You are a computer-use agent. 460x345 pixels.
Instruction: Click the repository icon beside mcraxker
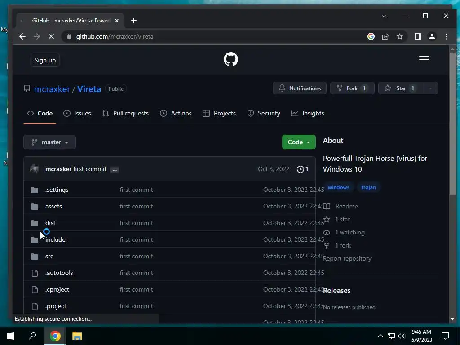(27, 88)
